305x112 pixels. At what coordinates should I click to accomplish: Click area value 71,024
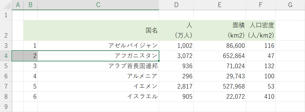[220, 66]
